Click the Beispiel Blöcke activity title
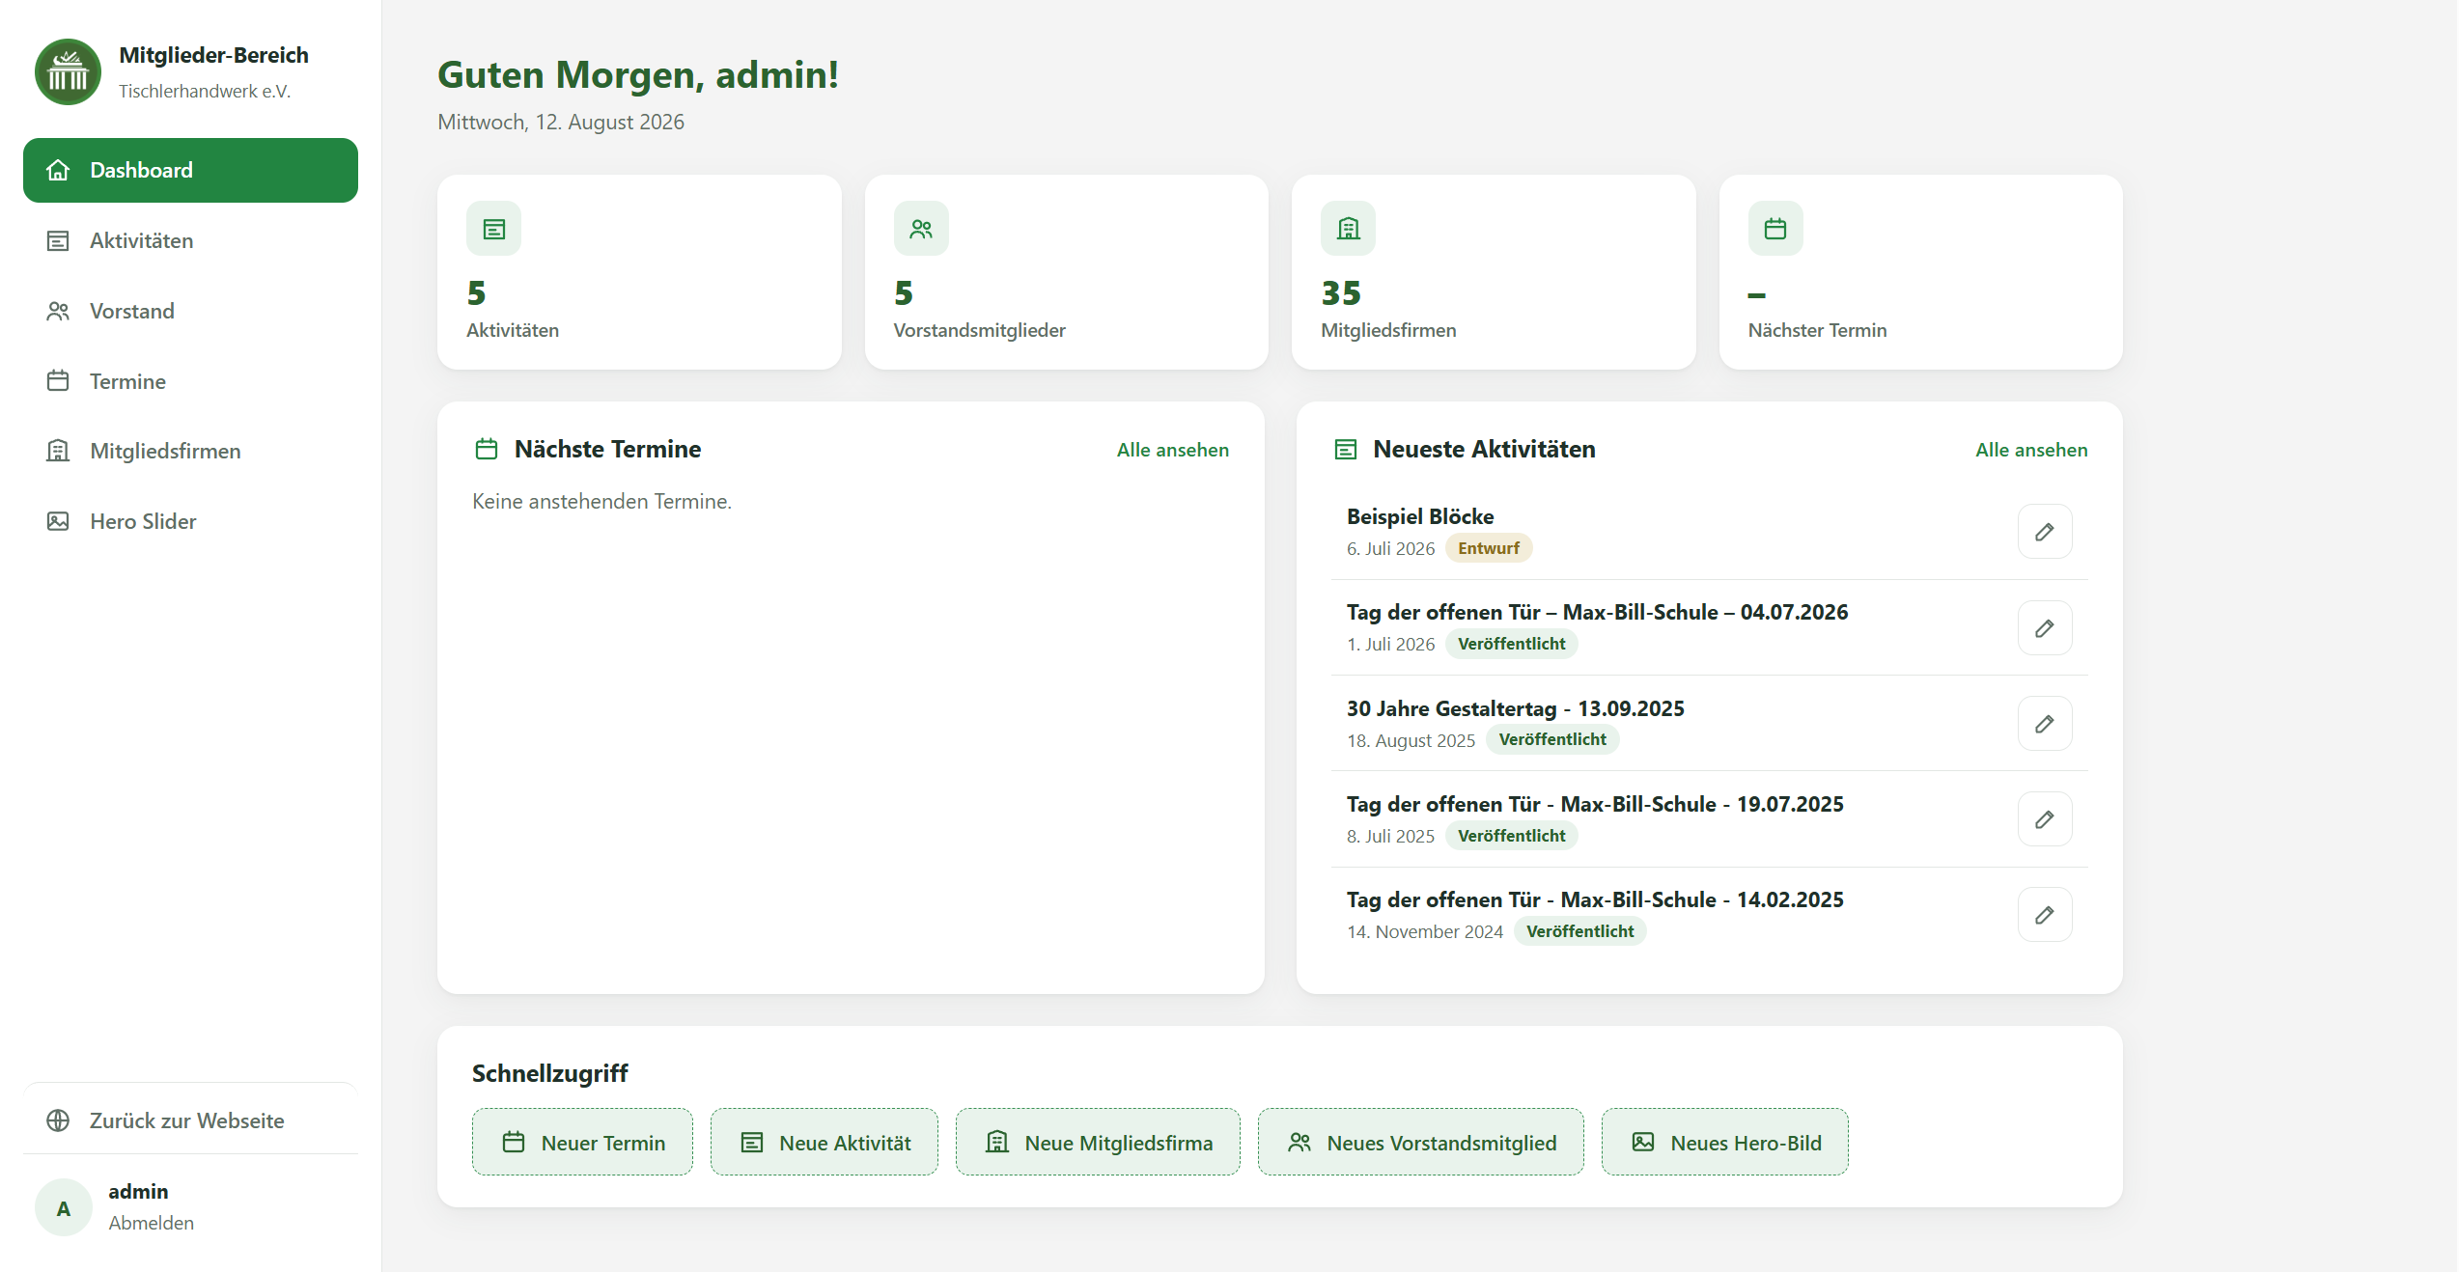 pyautogui.click(x=1420, y=516)
